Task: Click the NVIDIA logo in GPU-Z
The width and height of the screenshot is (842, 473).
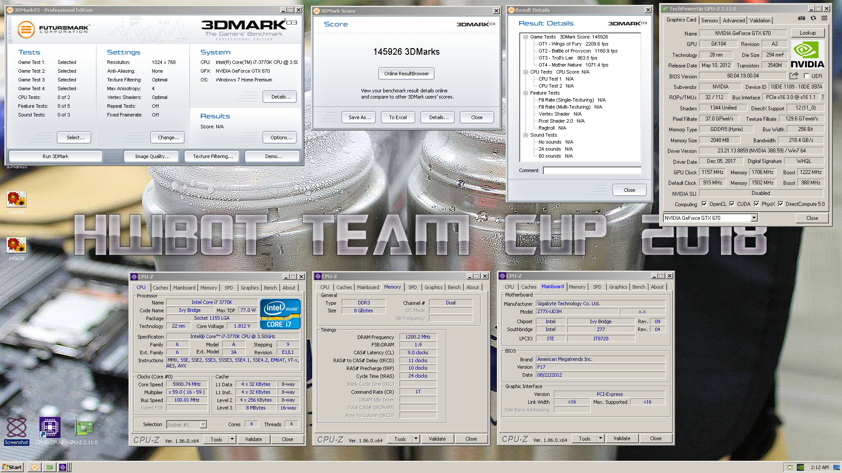Action: point(807,54)
